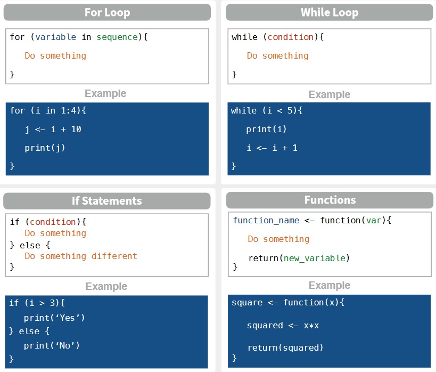Click the Example label under If Statements
The image size is (436, 372).
coord(106,287)
